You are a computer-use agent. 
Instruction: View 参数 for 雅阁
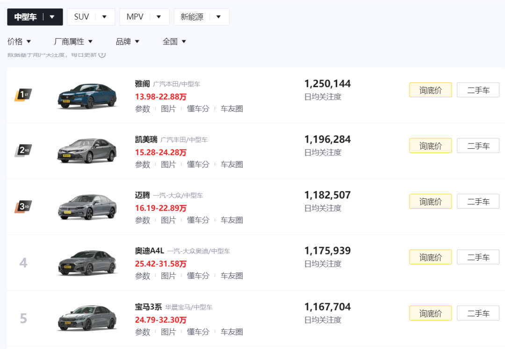(143, 109)
